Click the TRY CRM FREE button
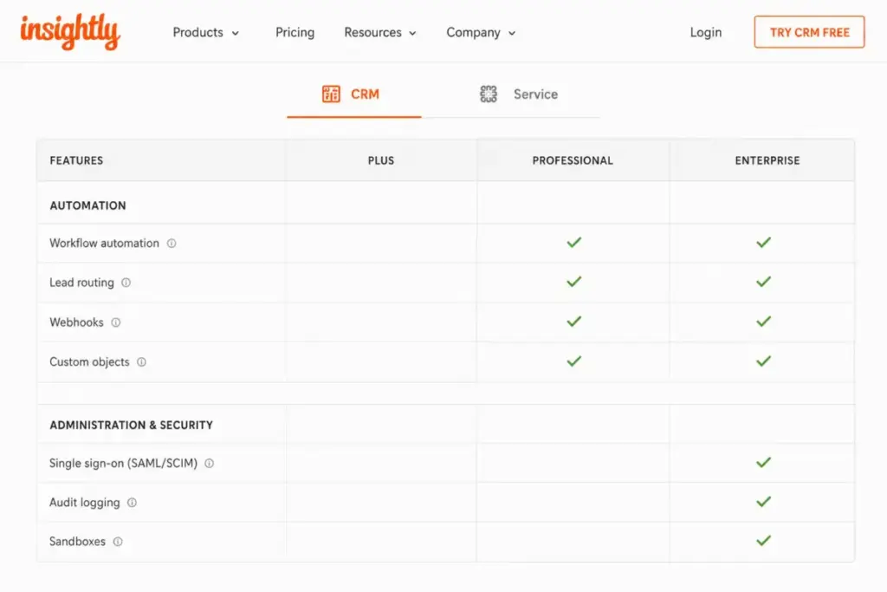887x592 pixels. click(x=809, y=32)
